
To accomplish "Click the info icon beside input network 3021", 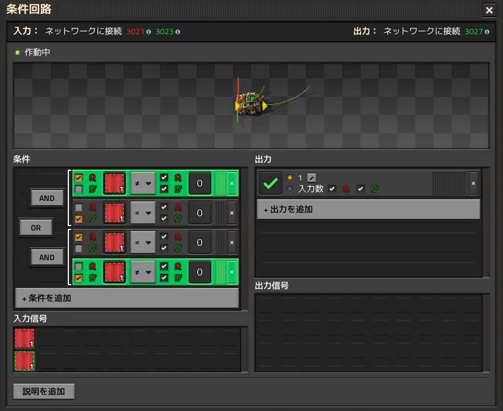I will (149, 32).
